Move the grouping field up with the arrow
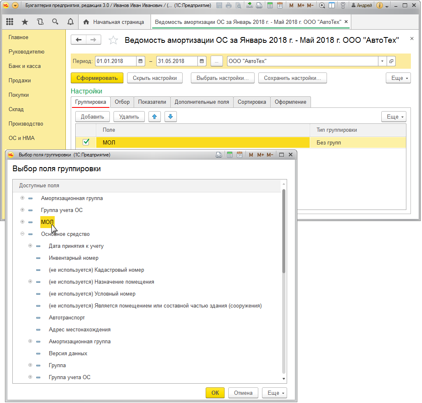Image resolution: width=422 pixels, height=403 pixels. coord(155,116)
